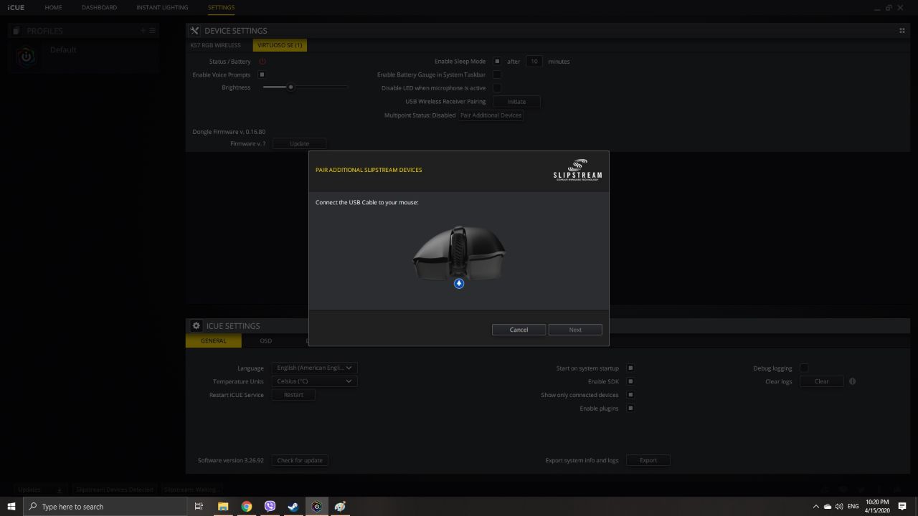The width and height of the screenshot is (918, 516).
Task: Open the INSTANT LIGHTING menu
Action: click(x=162, y=7)
